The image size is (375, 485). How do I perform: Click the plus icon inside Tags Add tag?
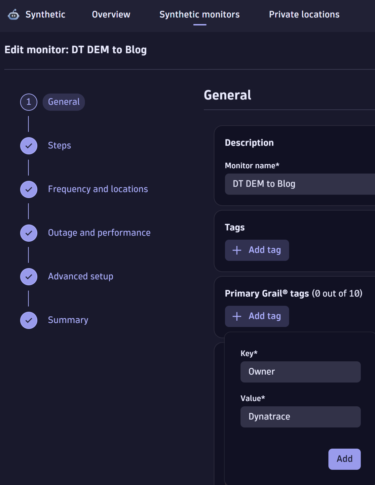pos(237,250)
